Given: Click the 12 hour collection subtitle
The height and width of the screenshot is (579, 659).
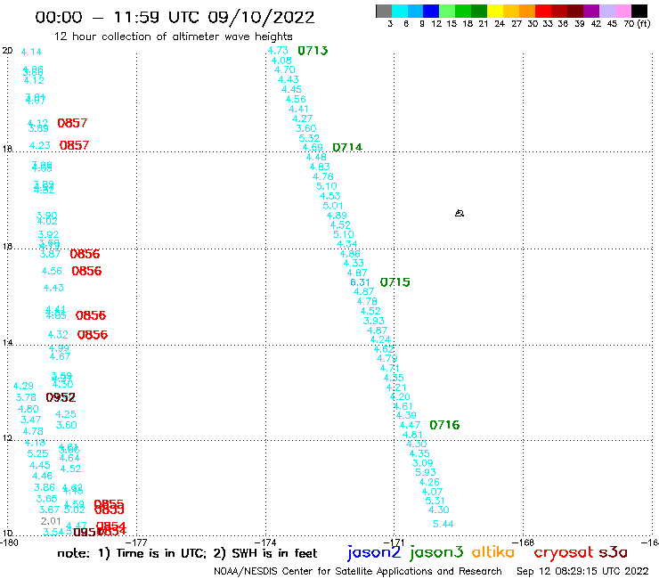Looking at the screenshot, I should click(173, 37).
